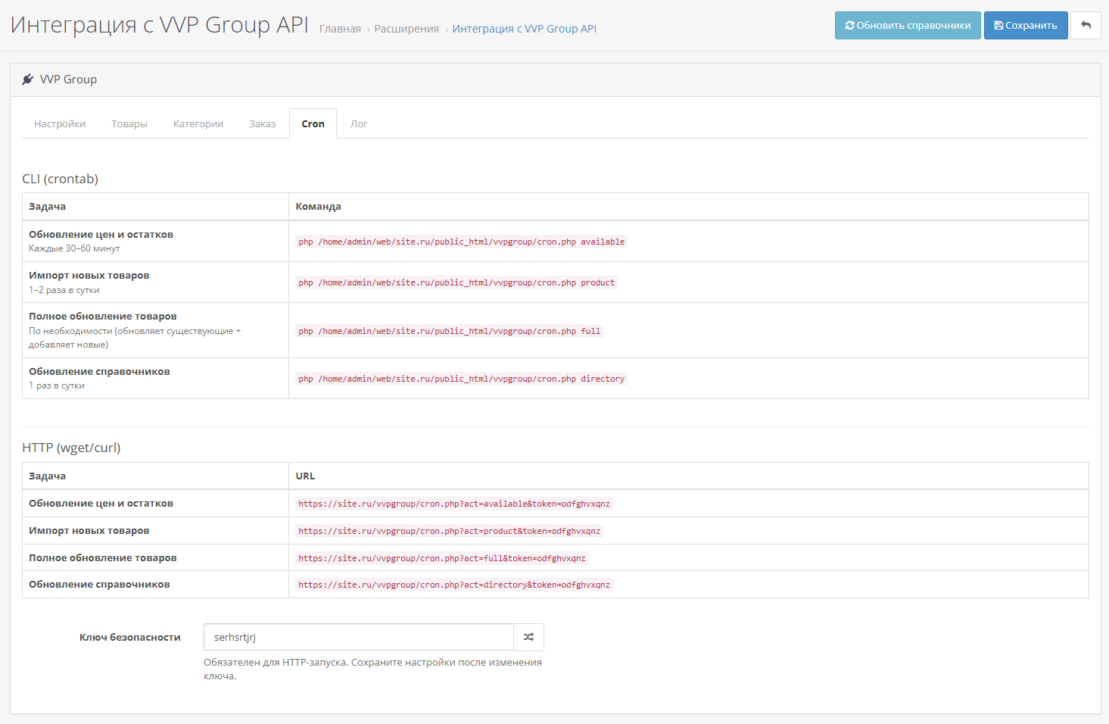Viewport: 1109px width, 724px height.
Task: Click CLI row 'Импорт новых товаров'
Action: coord(555,282)
